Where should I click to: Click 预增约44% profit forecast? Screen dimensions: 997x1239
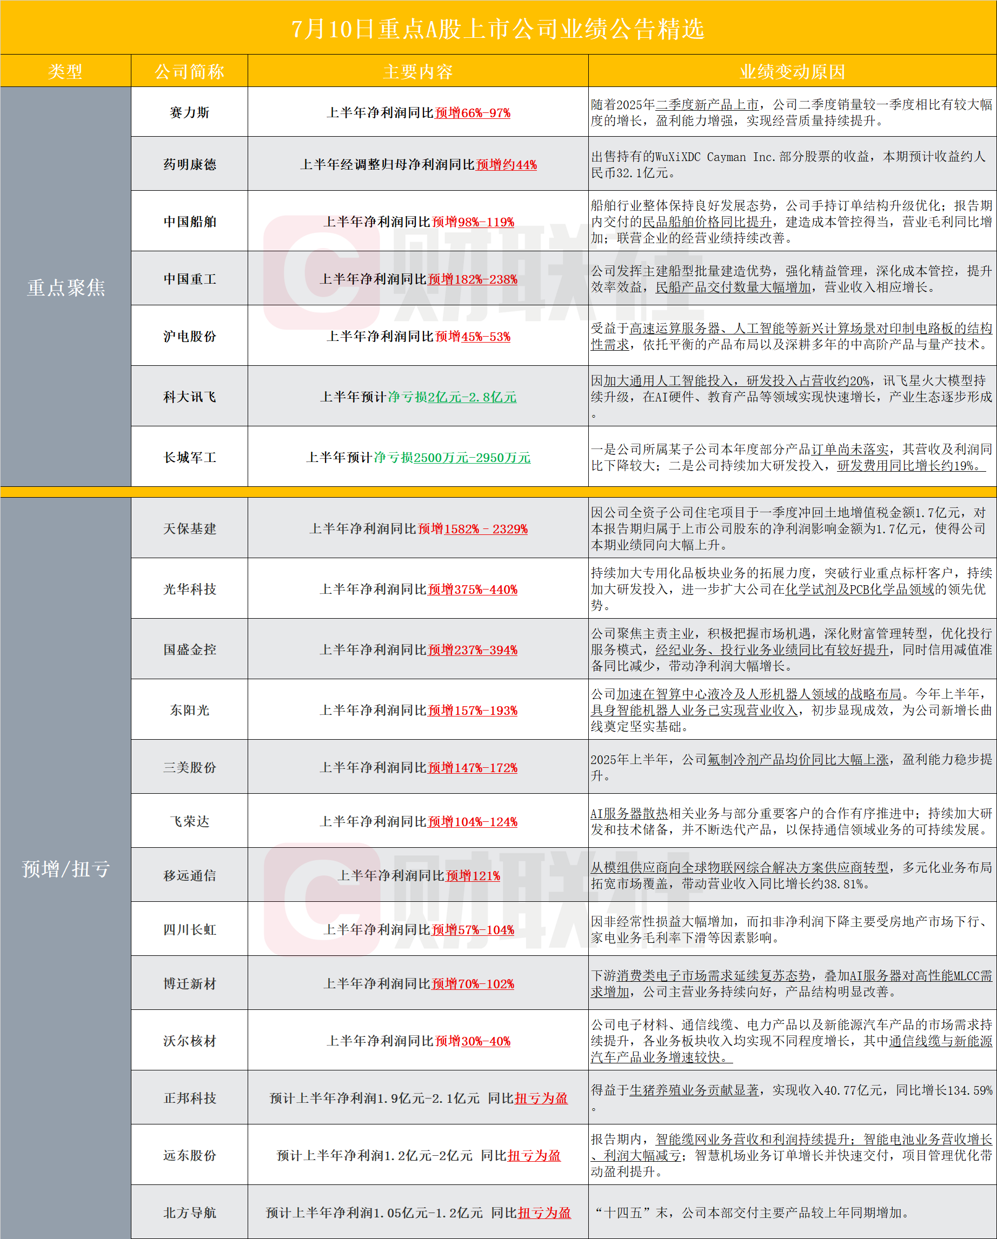(x=506, y=164)
